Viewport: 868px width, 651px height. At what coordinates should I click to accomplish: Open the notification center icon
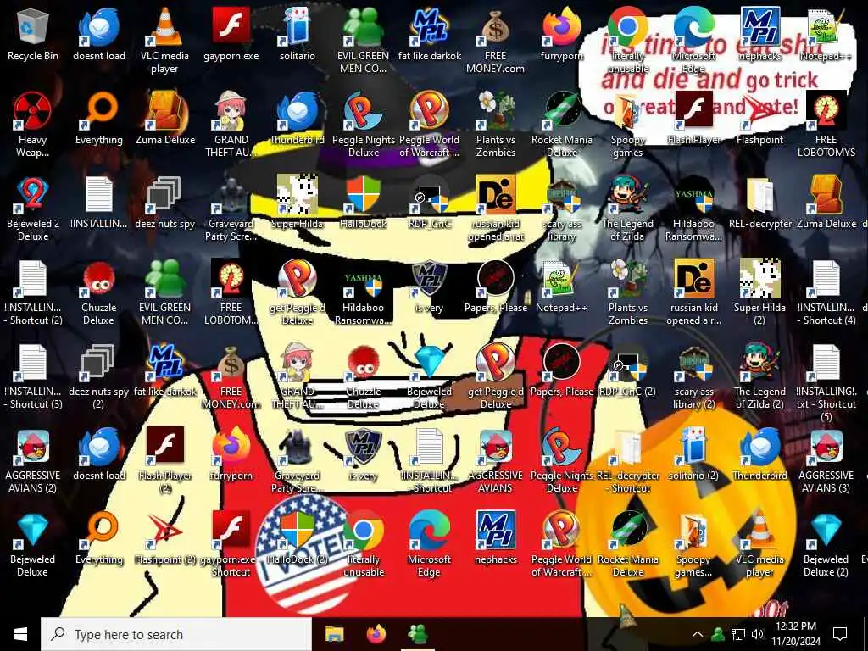840,634
